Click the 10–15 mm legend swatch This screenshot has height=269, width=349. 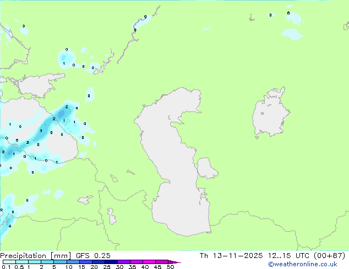point(73,262)
